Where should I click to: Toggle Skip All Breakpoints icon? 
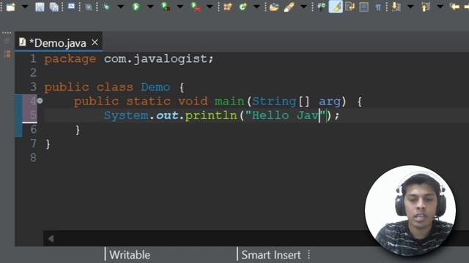(x=89, y=7)
